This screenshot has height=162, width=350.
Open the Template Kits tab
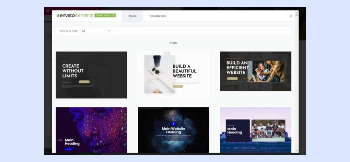click(157, 16)
